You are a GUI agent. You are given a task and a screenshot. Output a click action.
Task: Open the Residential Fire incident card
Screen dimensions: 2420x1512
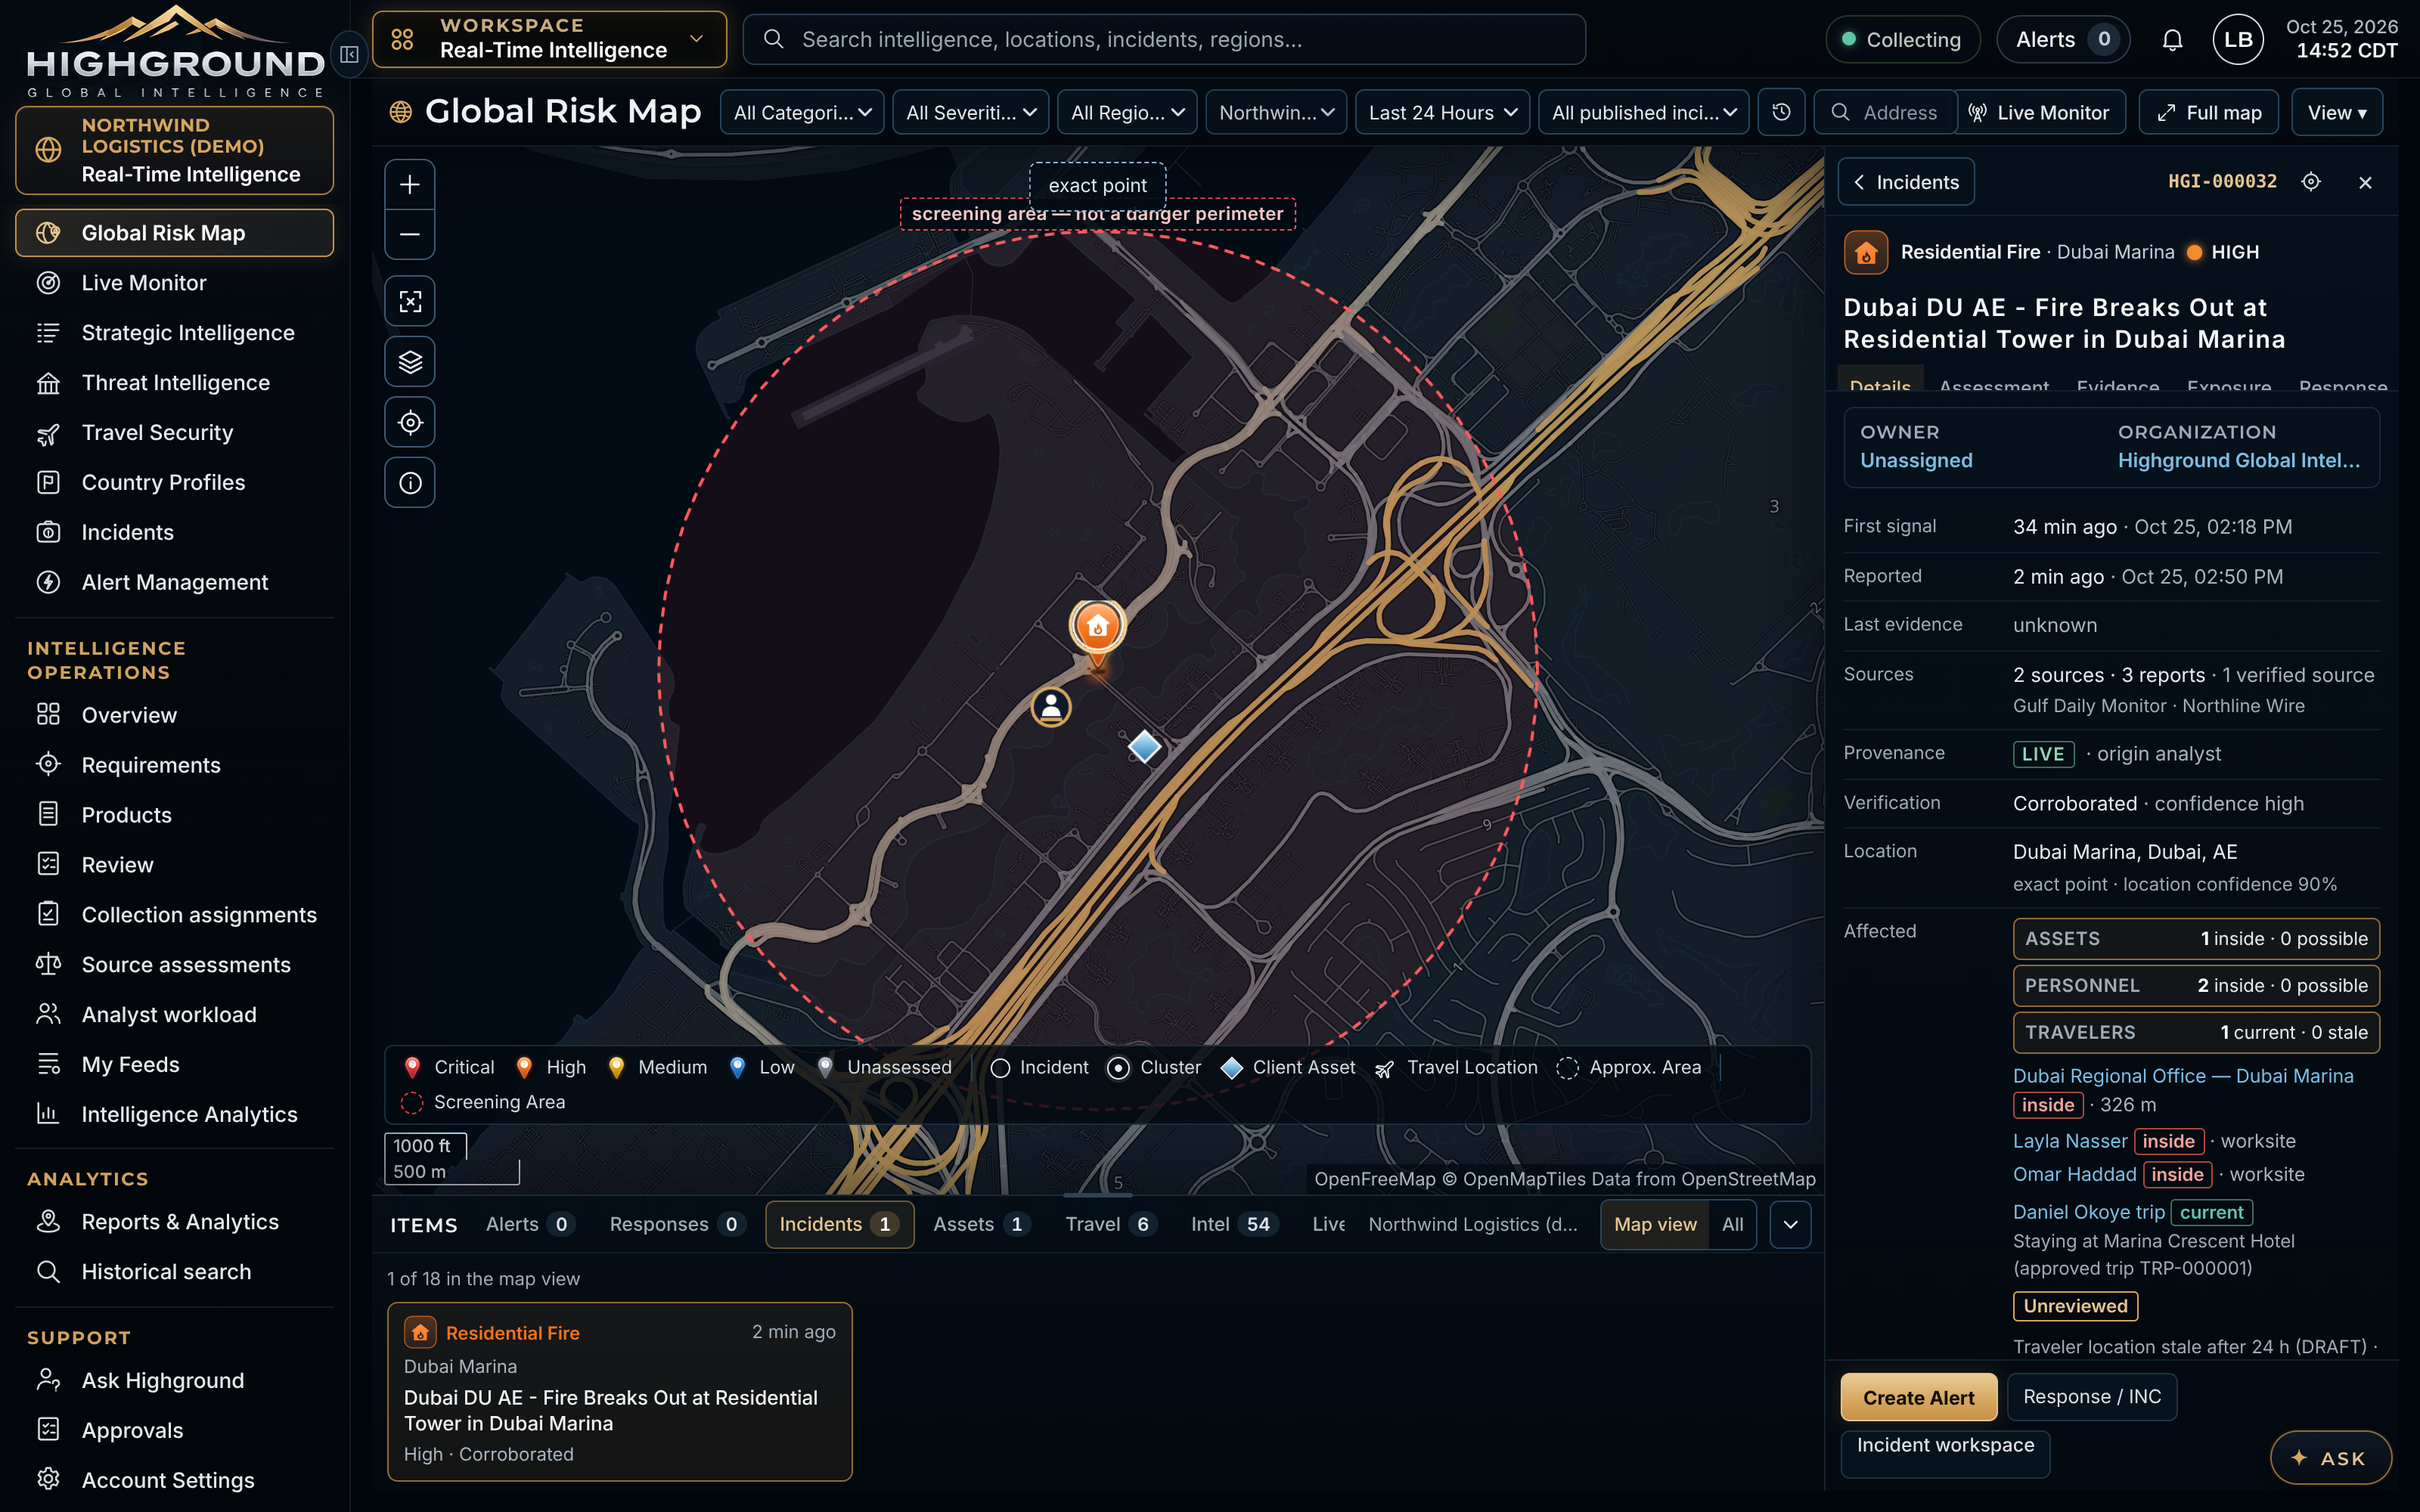point(619,1391)
